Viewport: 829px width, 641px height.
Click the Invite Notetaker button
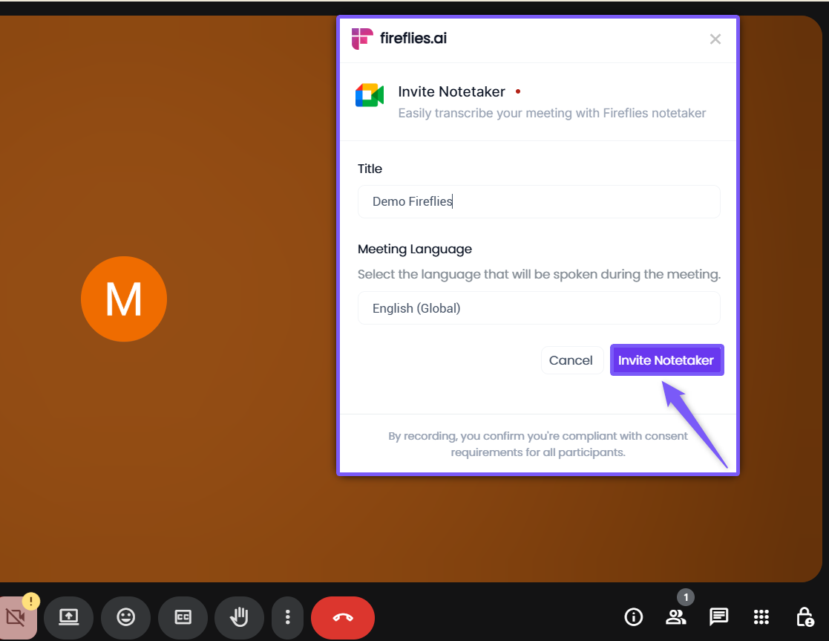point(666,360)
